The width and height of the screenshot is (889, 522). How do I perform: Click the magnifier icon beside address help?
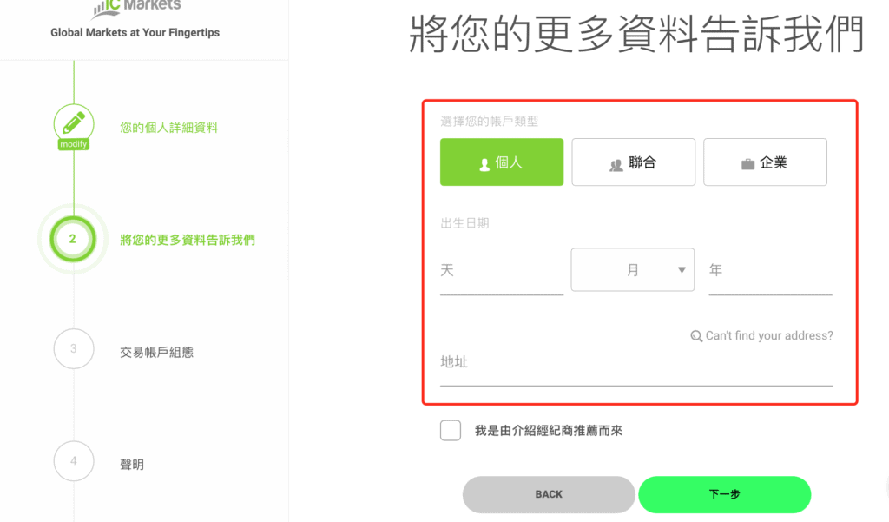pyautogui.click(x=696, y=336)
